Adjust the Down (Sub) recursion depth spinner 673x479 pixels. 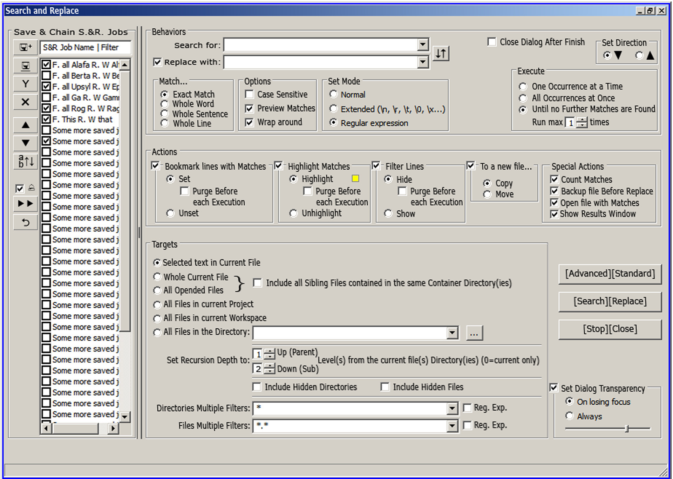pos(269,369)
